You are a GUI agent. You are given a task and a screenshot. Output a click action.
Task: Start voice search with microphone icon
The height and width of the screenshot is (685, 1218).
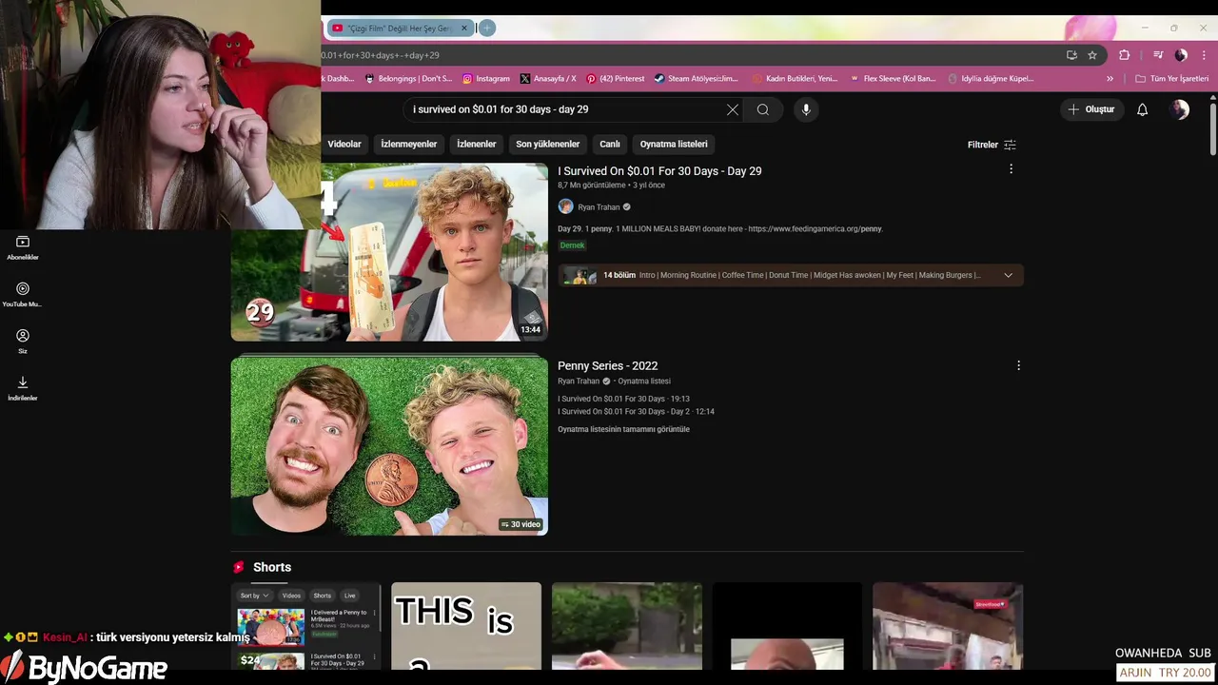806,109
